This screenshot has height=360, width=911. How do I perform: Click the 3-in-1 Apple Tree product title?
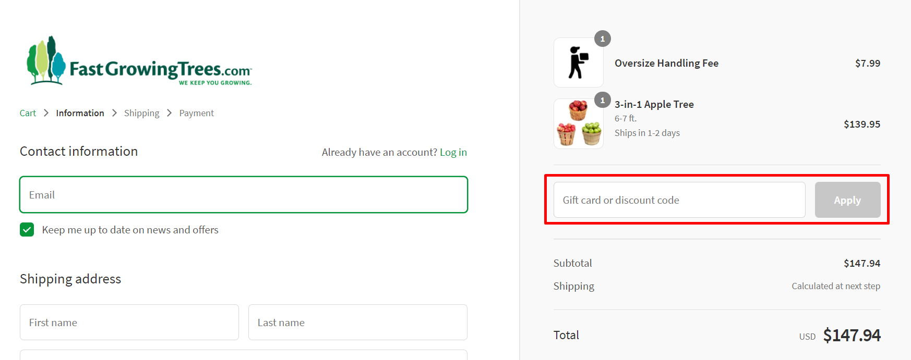pyautogui.click(x=654, y=104)
